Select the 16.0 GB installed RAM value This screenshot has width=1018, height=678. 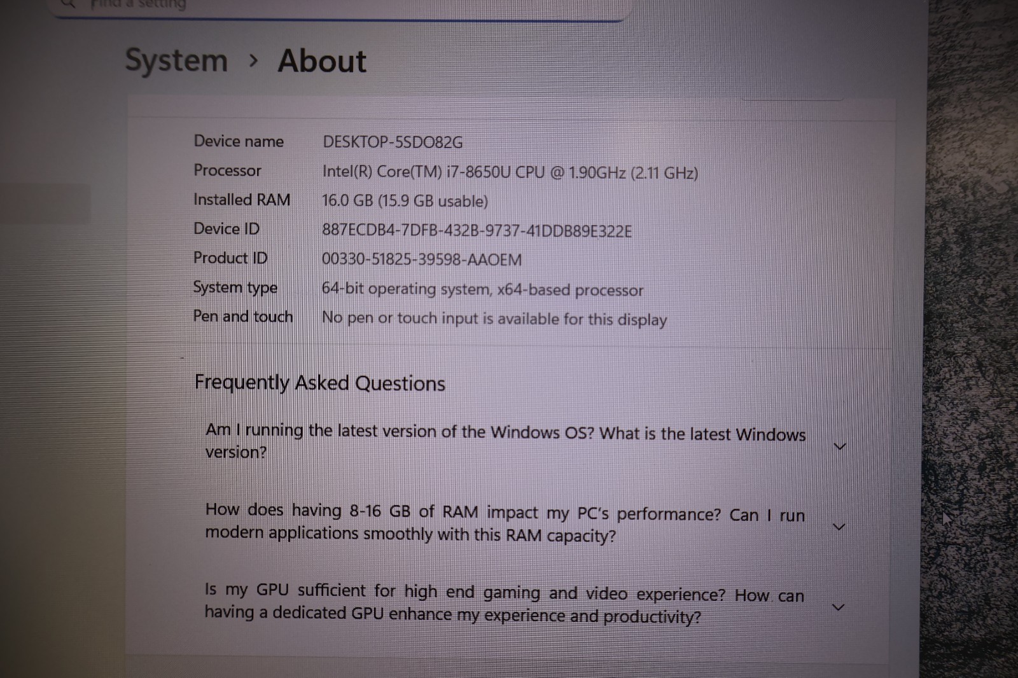tap(405, 201)
